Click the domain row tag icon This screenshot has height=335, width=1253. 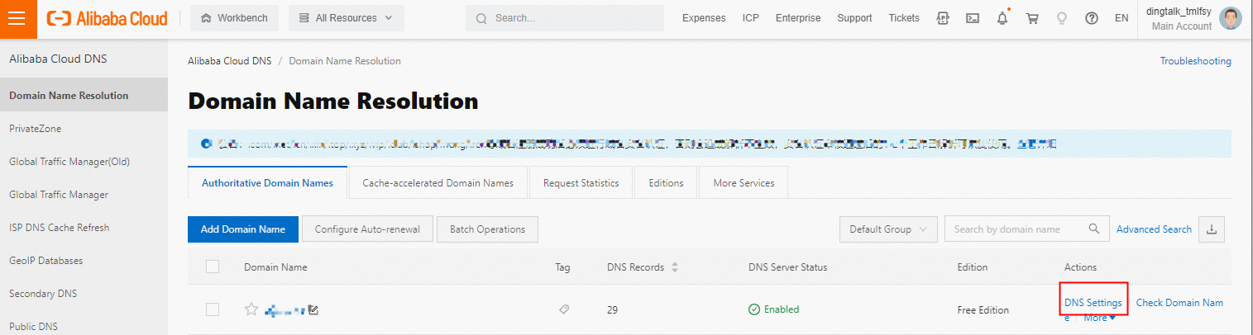[x=564, y=309]
